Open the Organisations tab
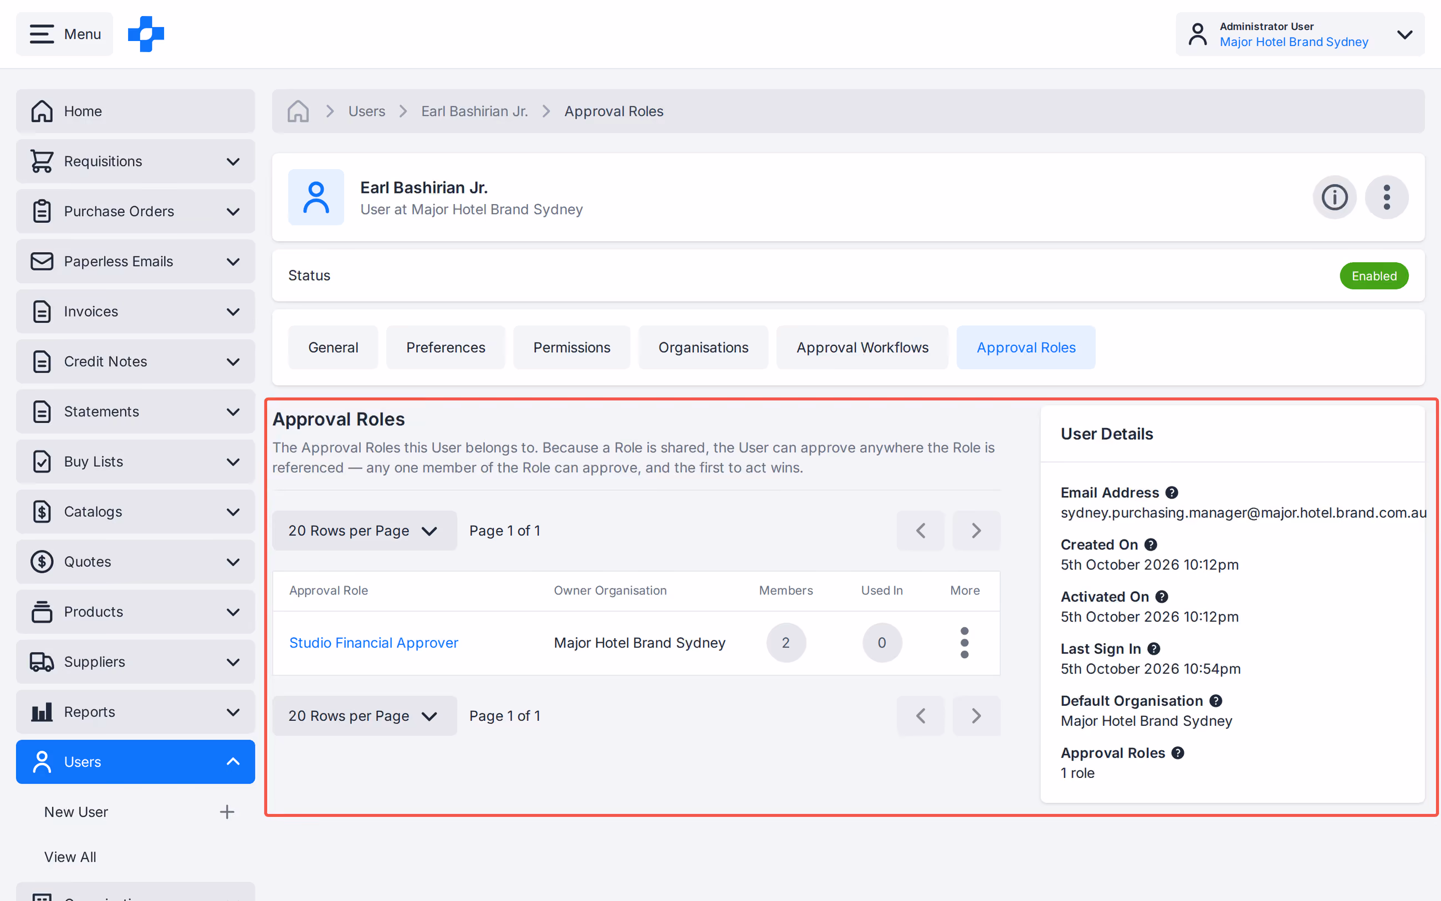This screenshot has height=901, width=1441. pyautogui.click(x=703, y=348)
